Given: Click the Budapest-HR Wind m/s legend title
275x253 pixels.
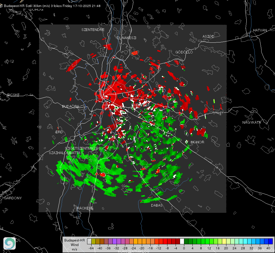Looking at the screenshot, I should 74,245.
